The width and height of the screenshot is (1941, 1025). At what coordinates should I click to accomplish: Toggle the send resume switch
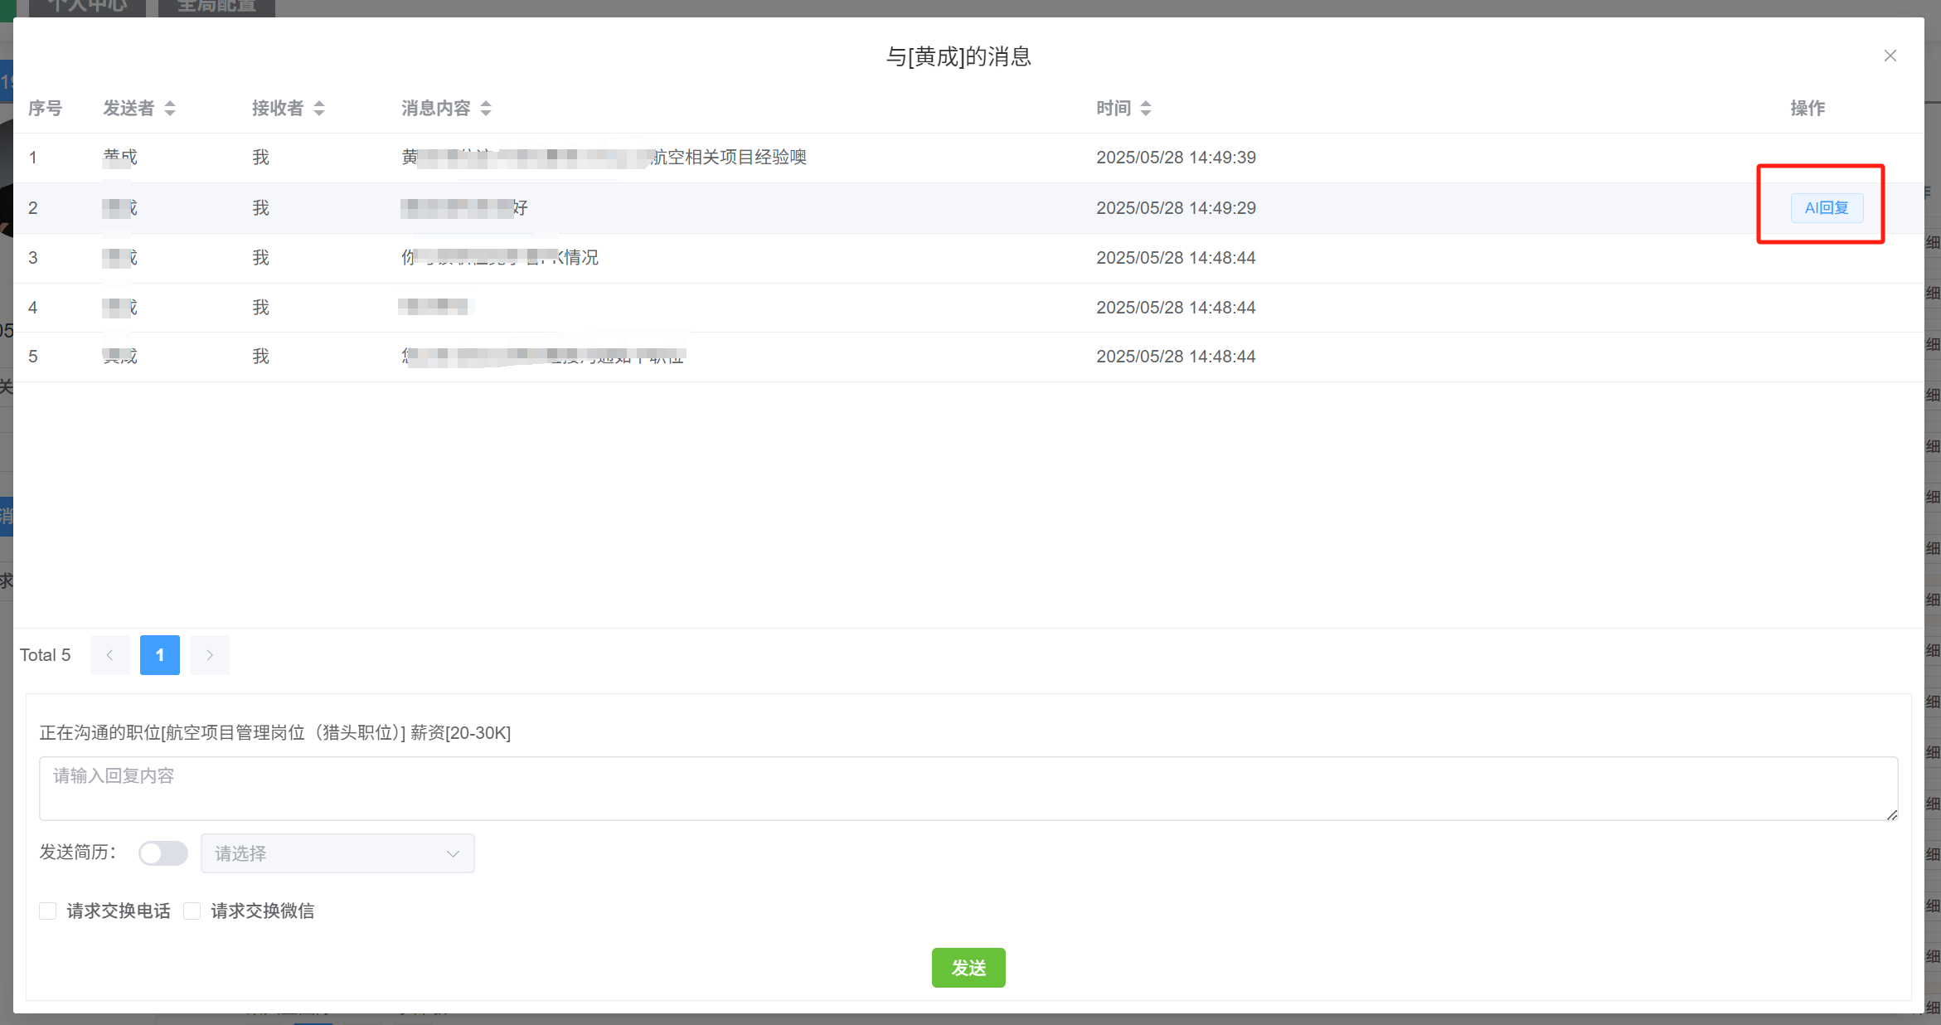pyautogui.click(x=163, y=853)
